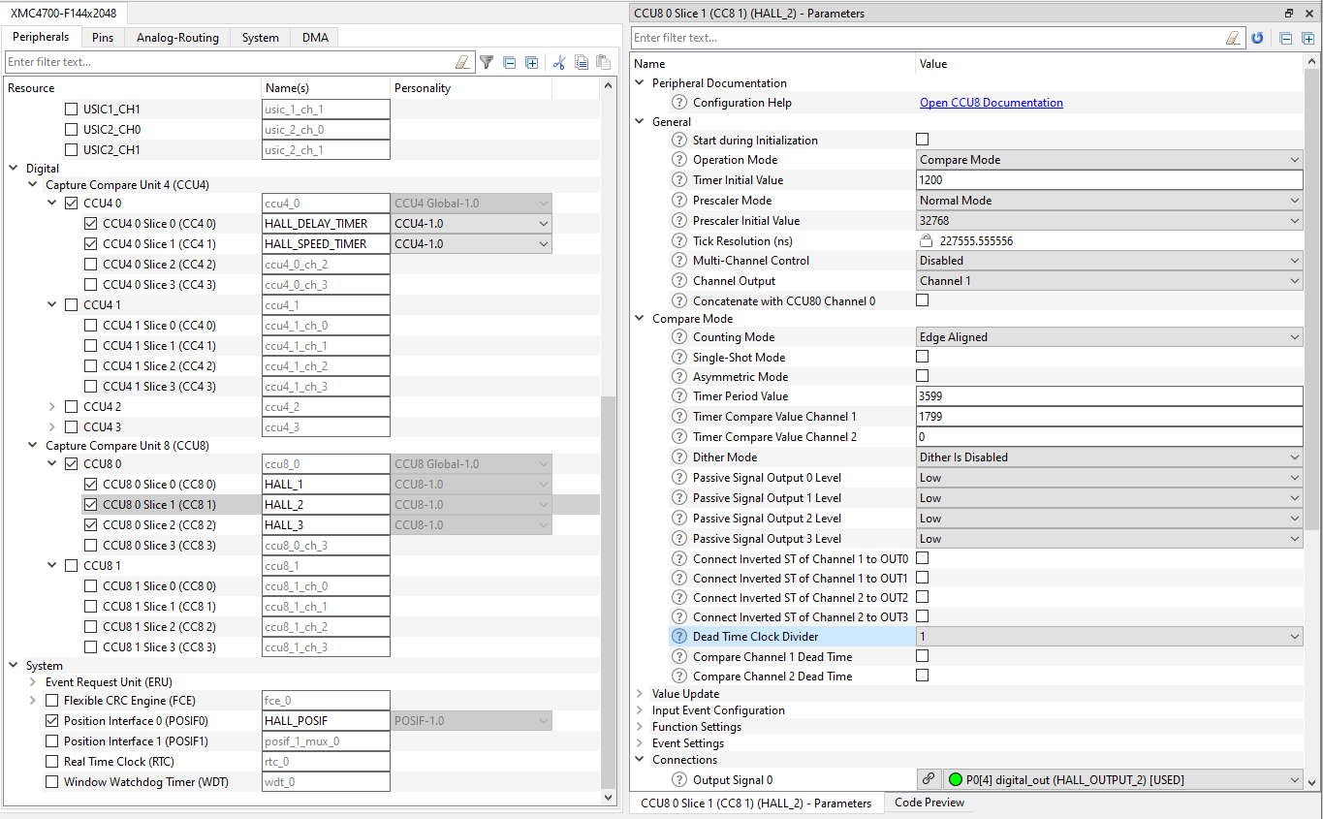Click the Peripherals tree scrollbar down arrow

[609, 798]
